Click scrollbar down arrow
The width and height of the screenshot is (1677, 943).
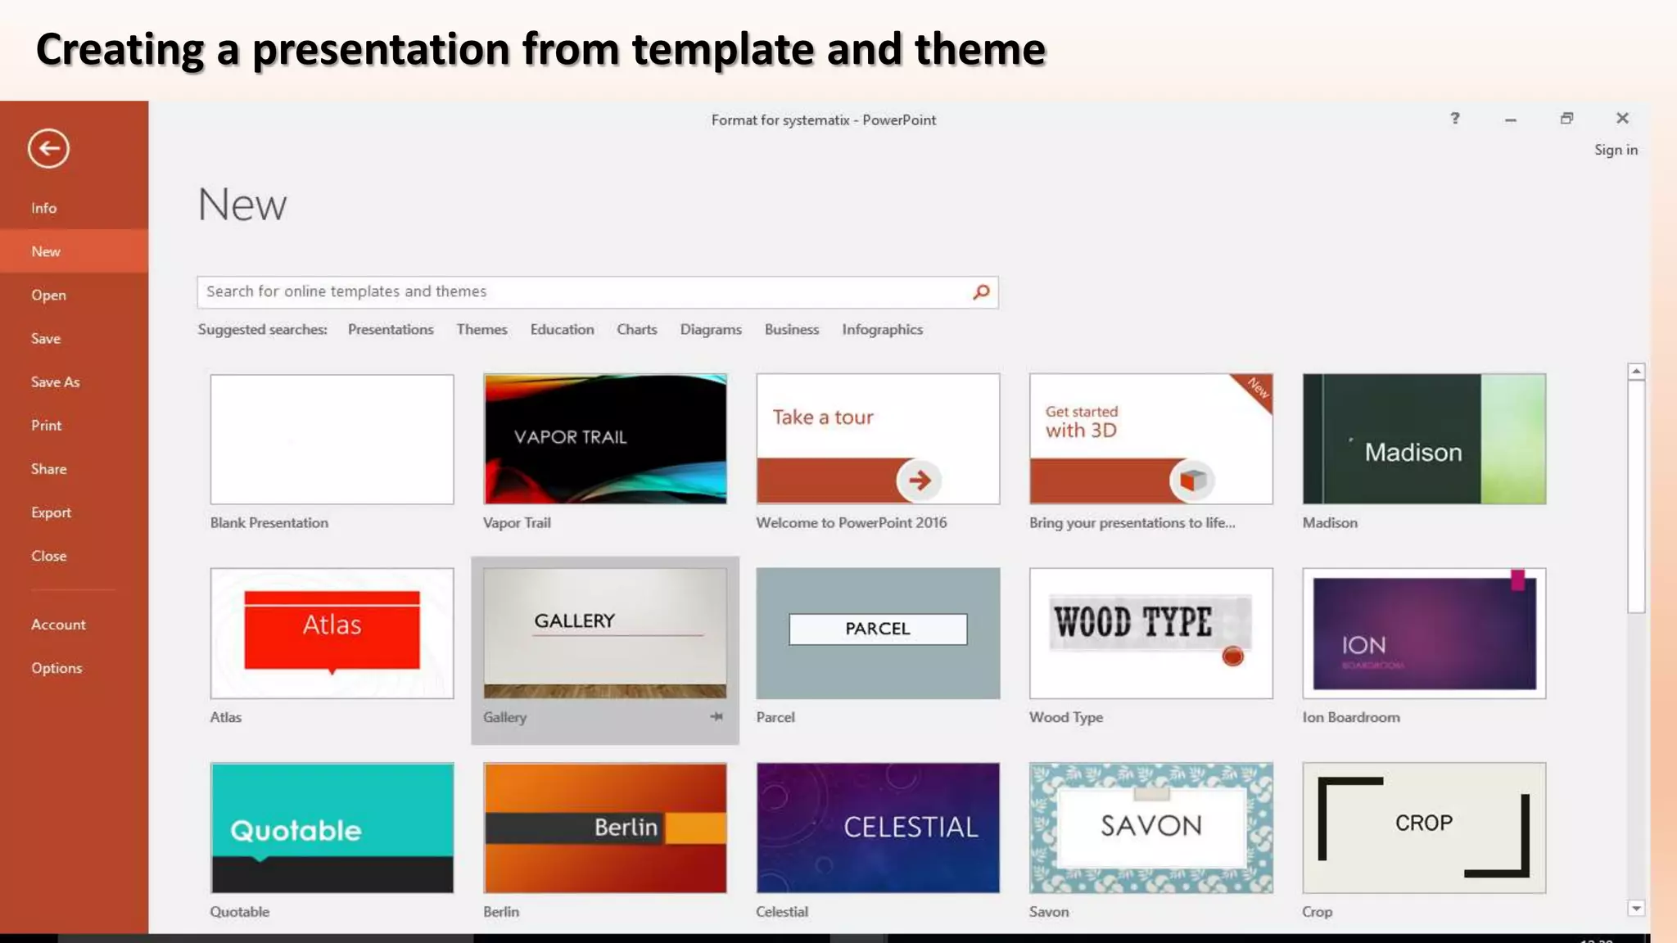[1636, 908]
